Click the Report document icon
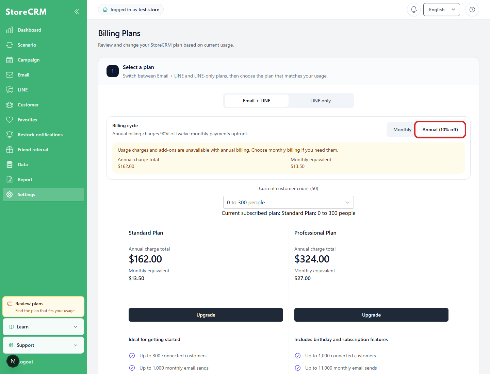Viewport: 490px width, 374px height. [10, 180]
